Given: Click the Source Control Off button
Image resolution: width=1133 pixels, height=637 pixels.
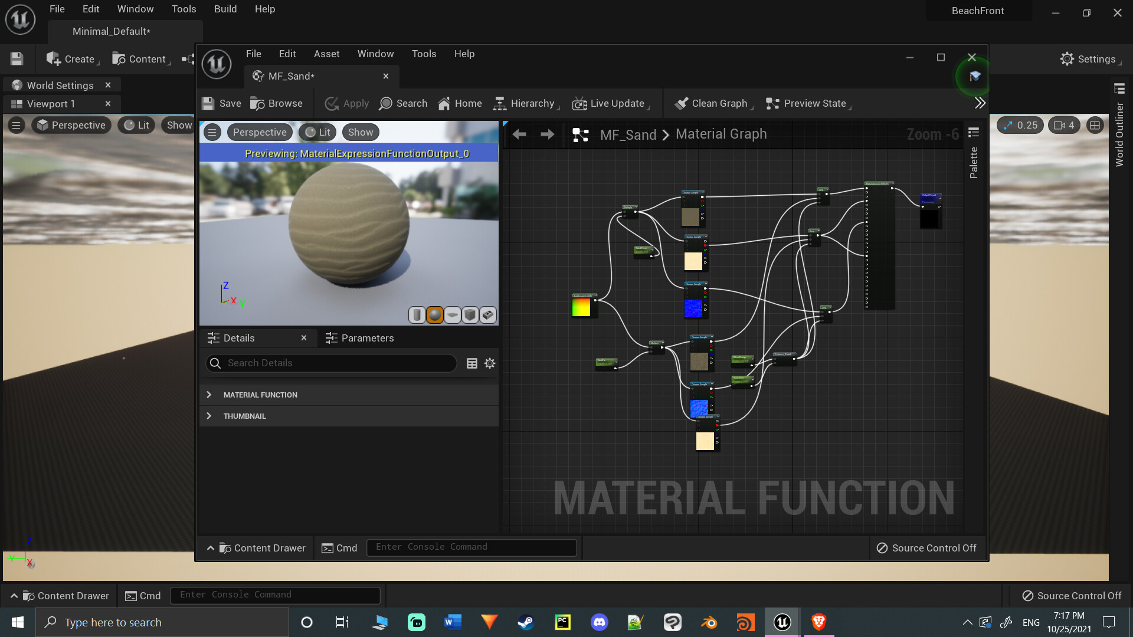Looking at the screenshot, I should click(926, 547).
